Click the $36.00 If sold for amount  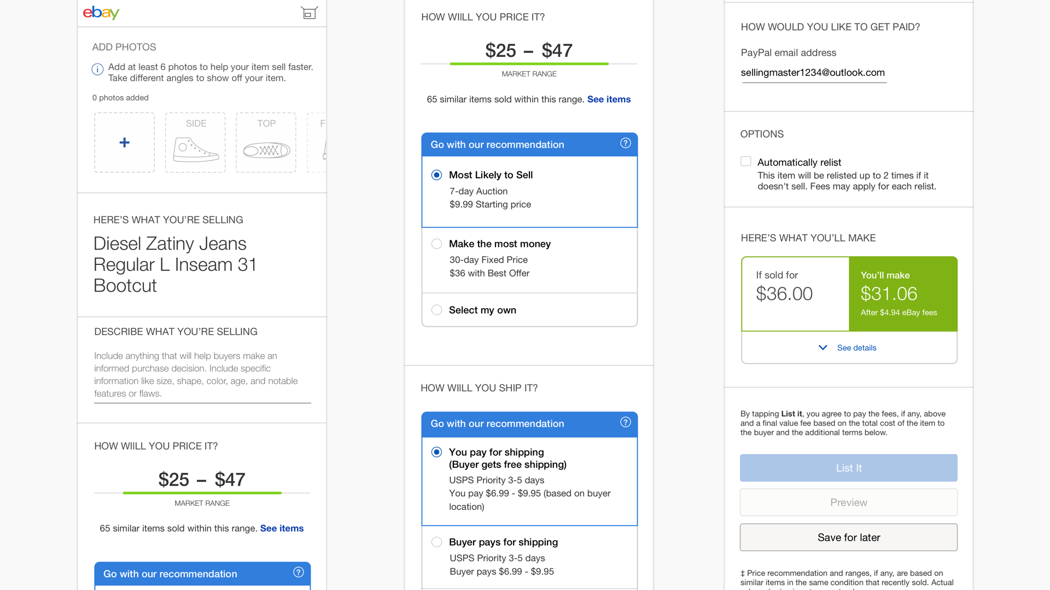pos(784,294)
